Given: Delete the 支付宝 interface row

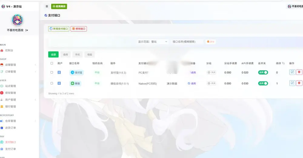Looking at the screenshot, I should (299, 72).
